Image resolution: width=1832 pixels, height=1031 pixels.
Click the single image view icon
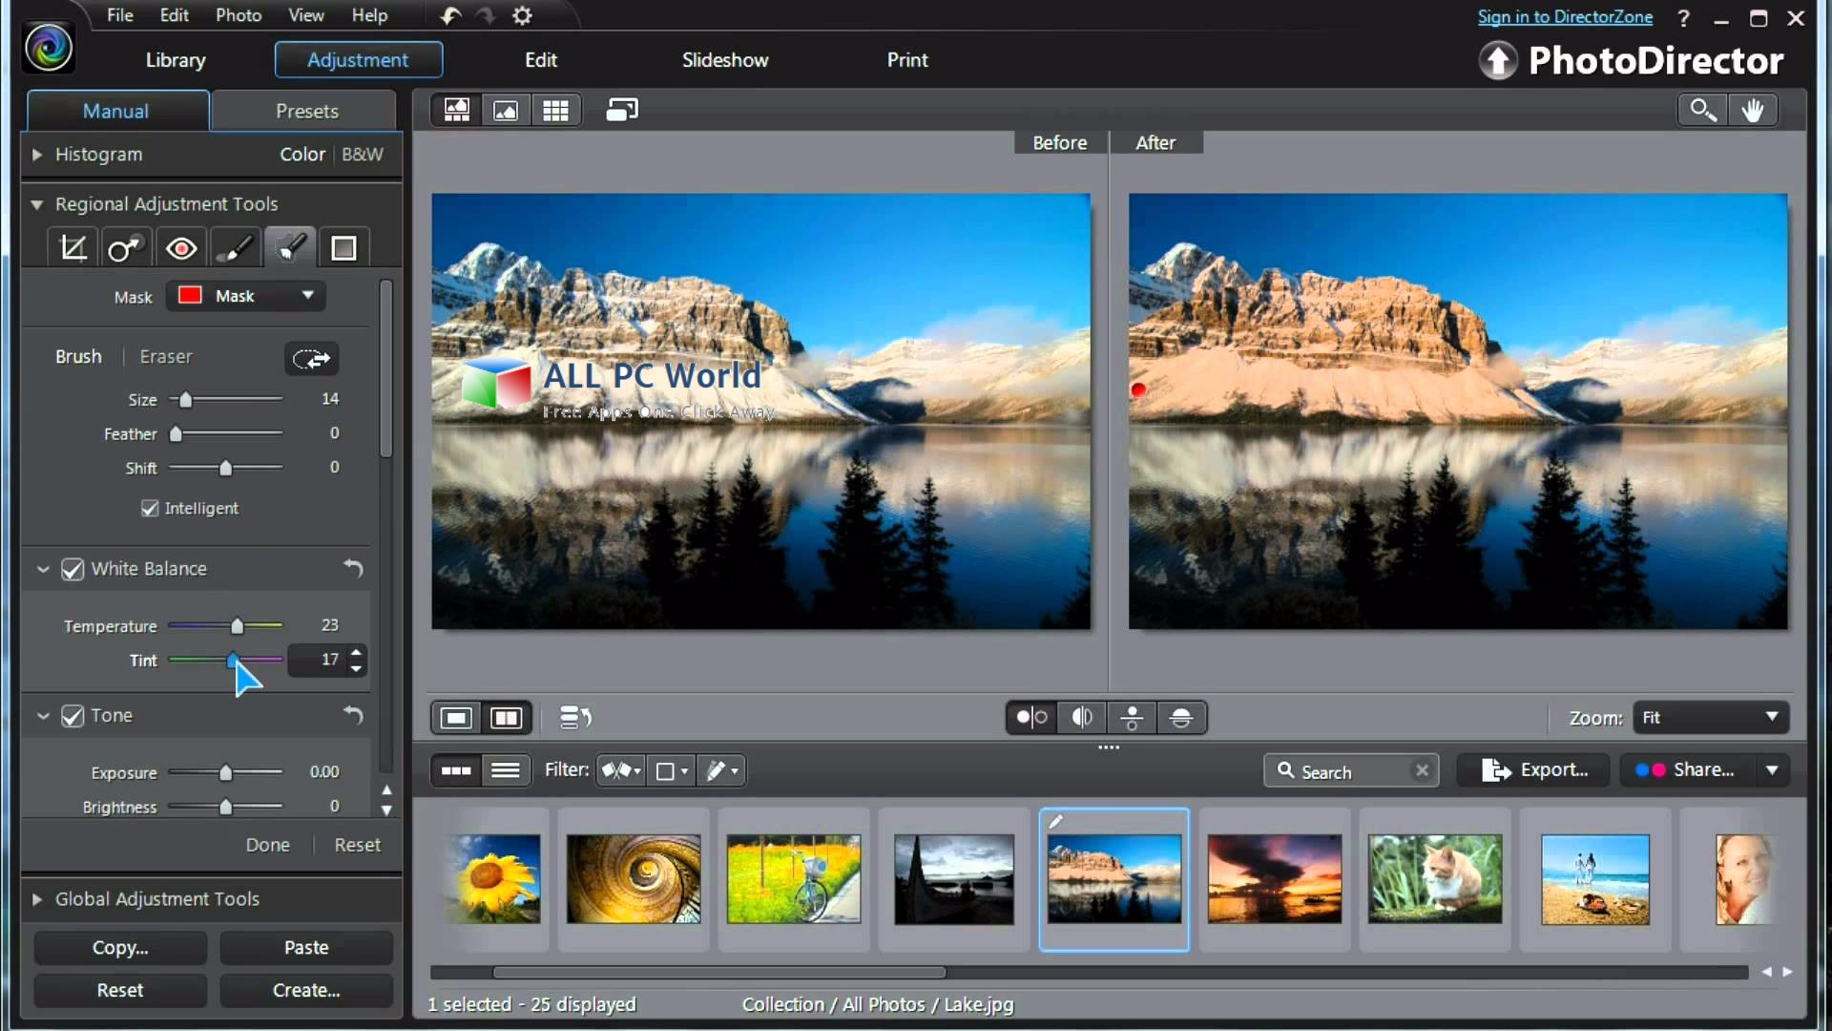503,110
